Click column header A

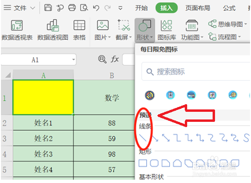coord(43,75)
